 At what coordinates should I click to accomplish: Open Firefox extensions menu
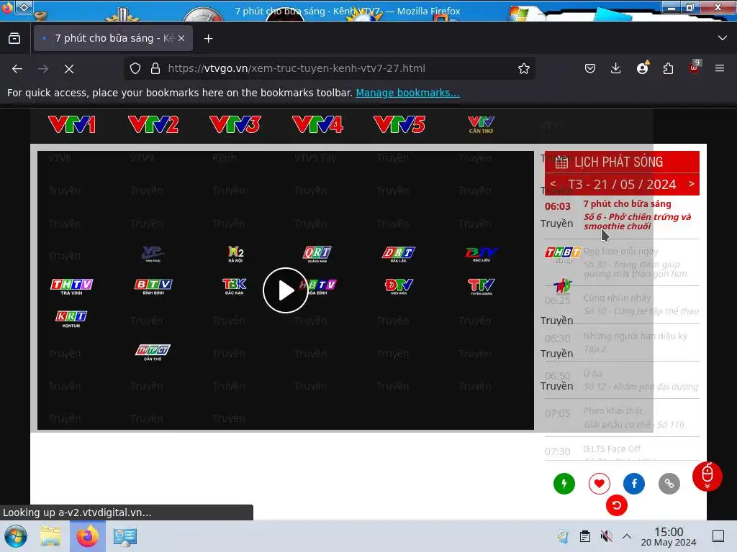point(668,68)
